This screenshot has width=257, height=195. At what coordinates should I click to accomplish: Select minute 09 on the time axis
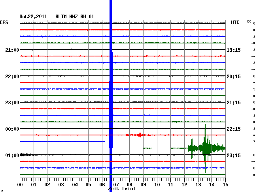(x=143, y=185)
